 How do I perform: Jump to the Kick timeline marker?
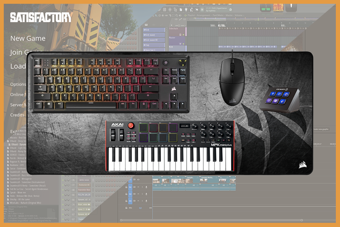pyautogui.click(x=283, y=25)
